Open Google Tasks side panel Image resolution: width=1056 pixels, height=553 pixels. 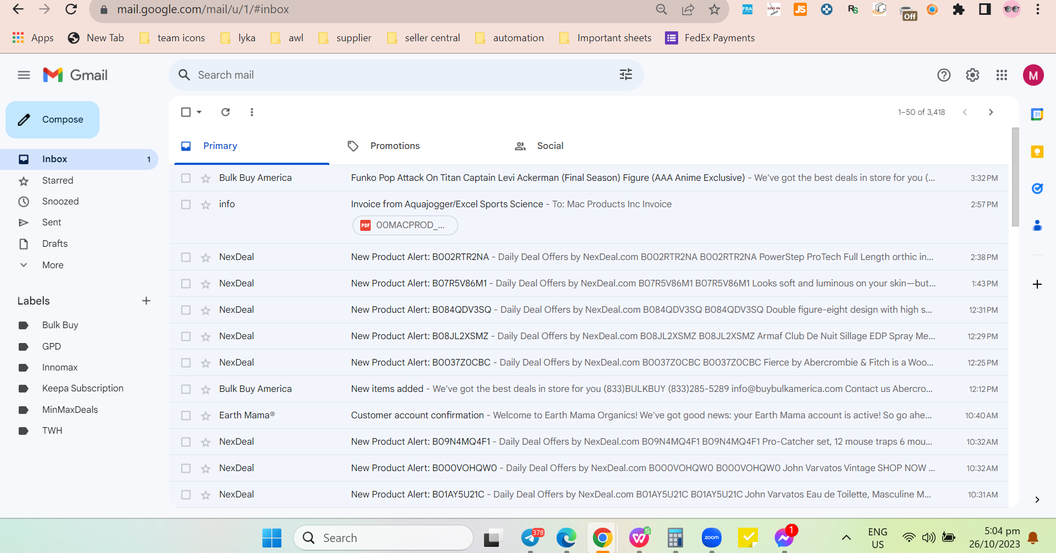tap(1037, 189)
